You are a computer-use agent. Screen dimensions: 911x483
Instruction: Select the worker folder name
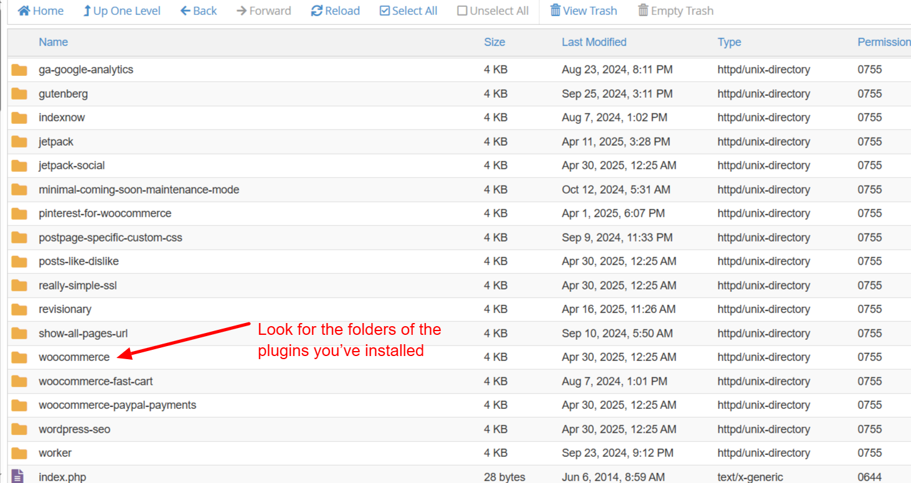click(x=55, y=453)
